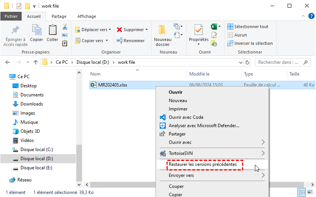Click Disque local (D:) in the address breadcrumb
Image resolution: width=316 pixels, height=197 pixels.
93,62
